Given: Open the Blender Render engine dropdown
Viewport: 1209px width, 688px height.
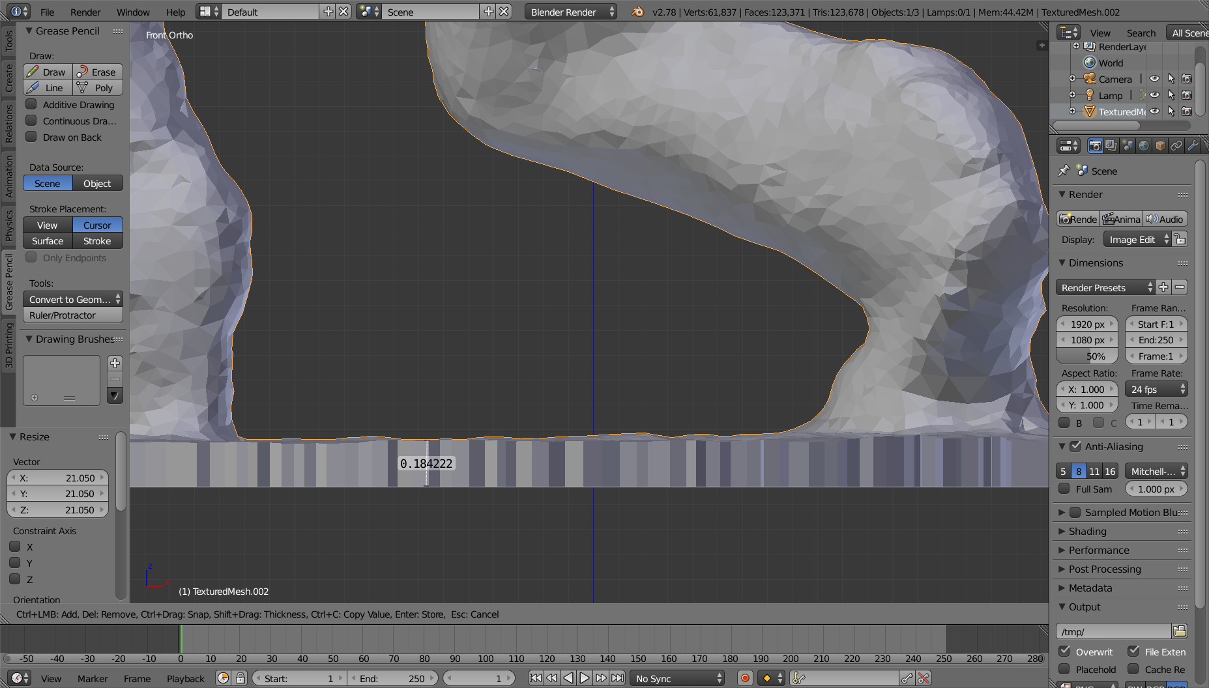Looking at the screenshot, I should click(570, 12).
